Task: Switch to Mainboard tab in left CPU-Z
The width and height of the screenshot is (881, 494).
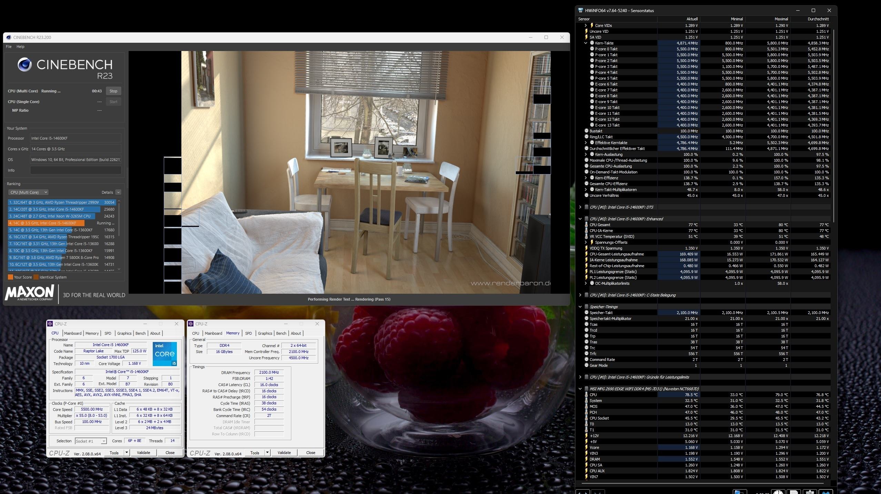Action: pos(73,333)
